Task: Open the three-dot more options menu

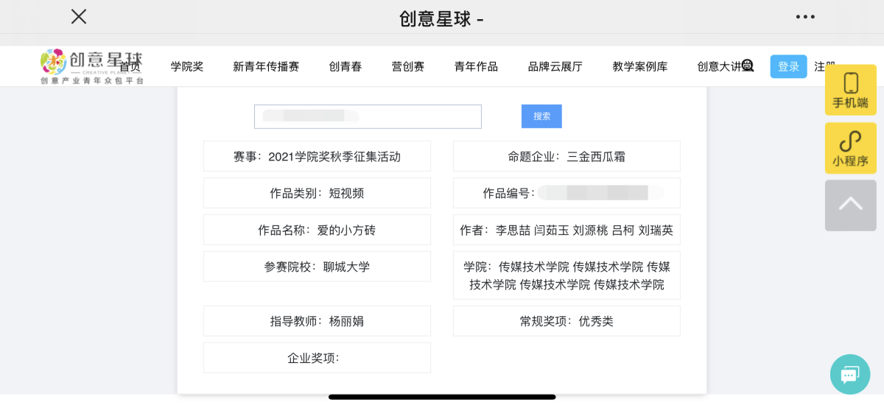Action: pyautogui.click(x=805, y=16)
